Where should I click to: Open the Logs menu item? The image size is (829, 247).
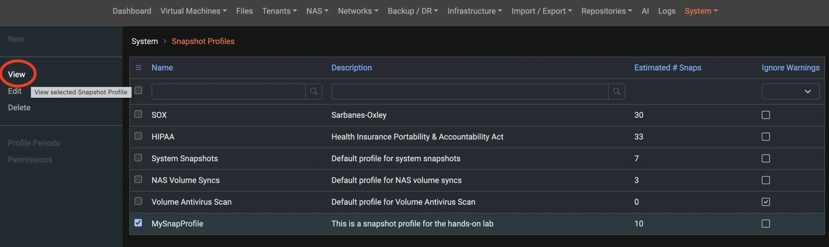click(666, 11)
